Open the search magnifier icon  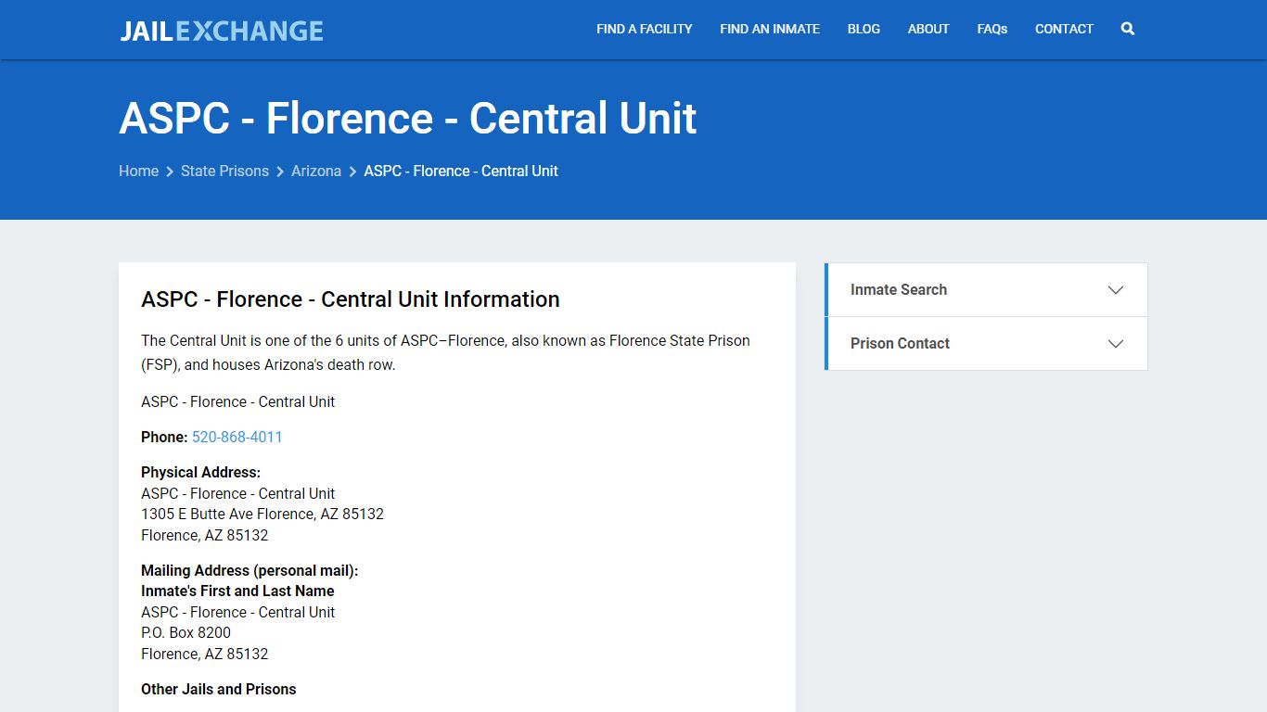[x=1127, y=29]
